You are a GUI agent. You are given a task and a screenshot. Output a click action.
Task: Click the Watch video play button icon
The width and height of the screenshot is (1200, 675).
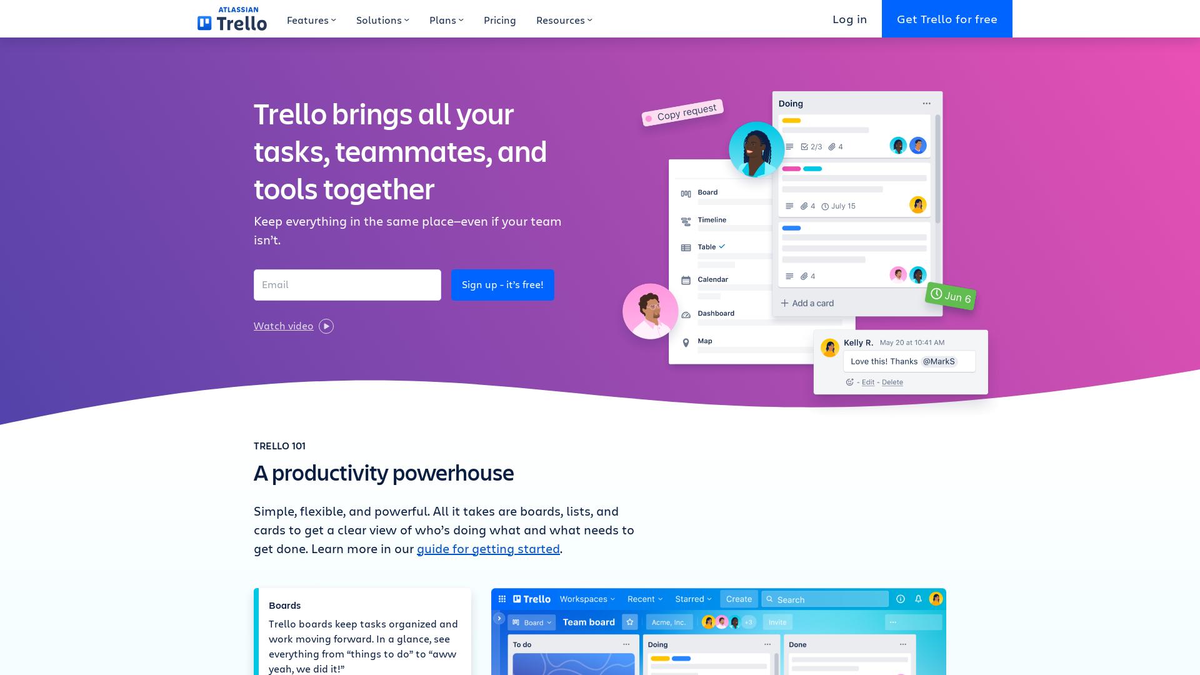[326, 326]
